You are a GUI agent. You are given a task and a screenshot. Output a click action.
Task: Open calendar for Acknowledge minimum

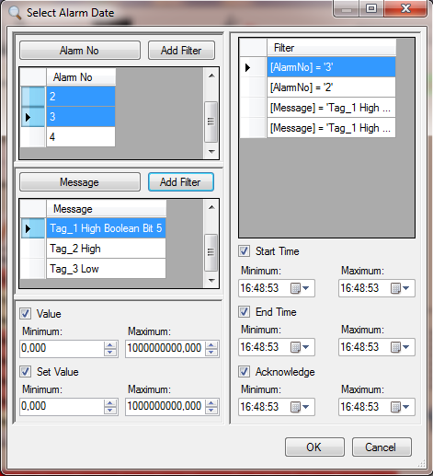coord(300,407)
